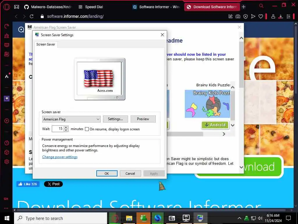Image resolution: width=298 pixels, height=224 pixels.
Task: Select the Download Software Informer tab
Action: (x=212, y=7)
